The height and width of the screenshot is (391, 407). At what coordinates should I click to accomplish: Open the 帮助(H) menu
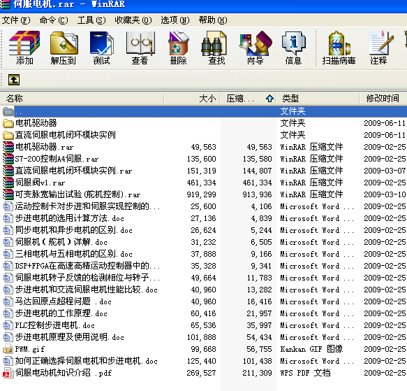coord(213,20)
